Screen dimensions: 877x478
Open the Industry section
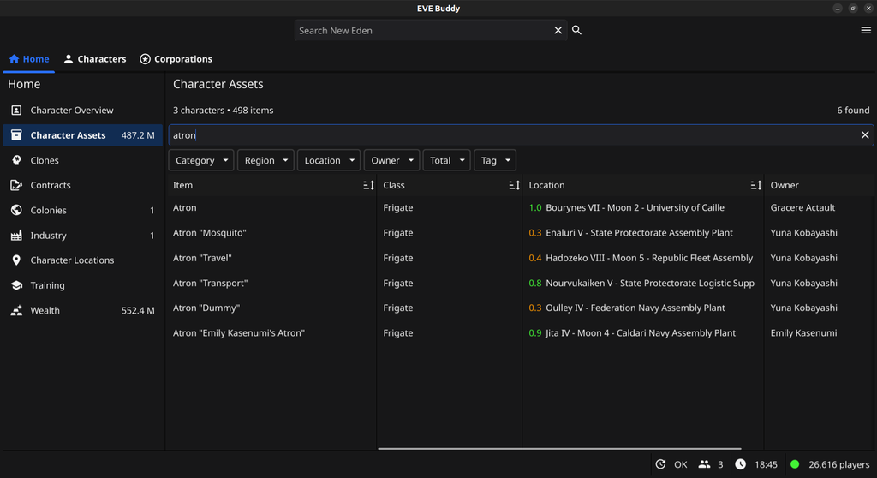[82, 235]
